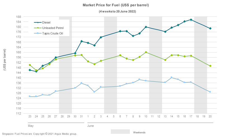Select the Unleaded Petrol point on 20 June

coord(210,66)
